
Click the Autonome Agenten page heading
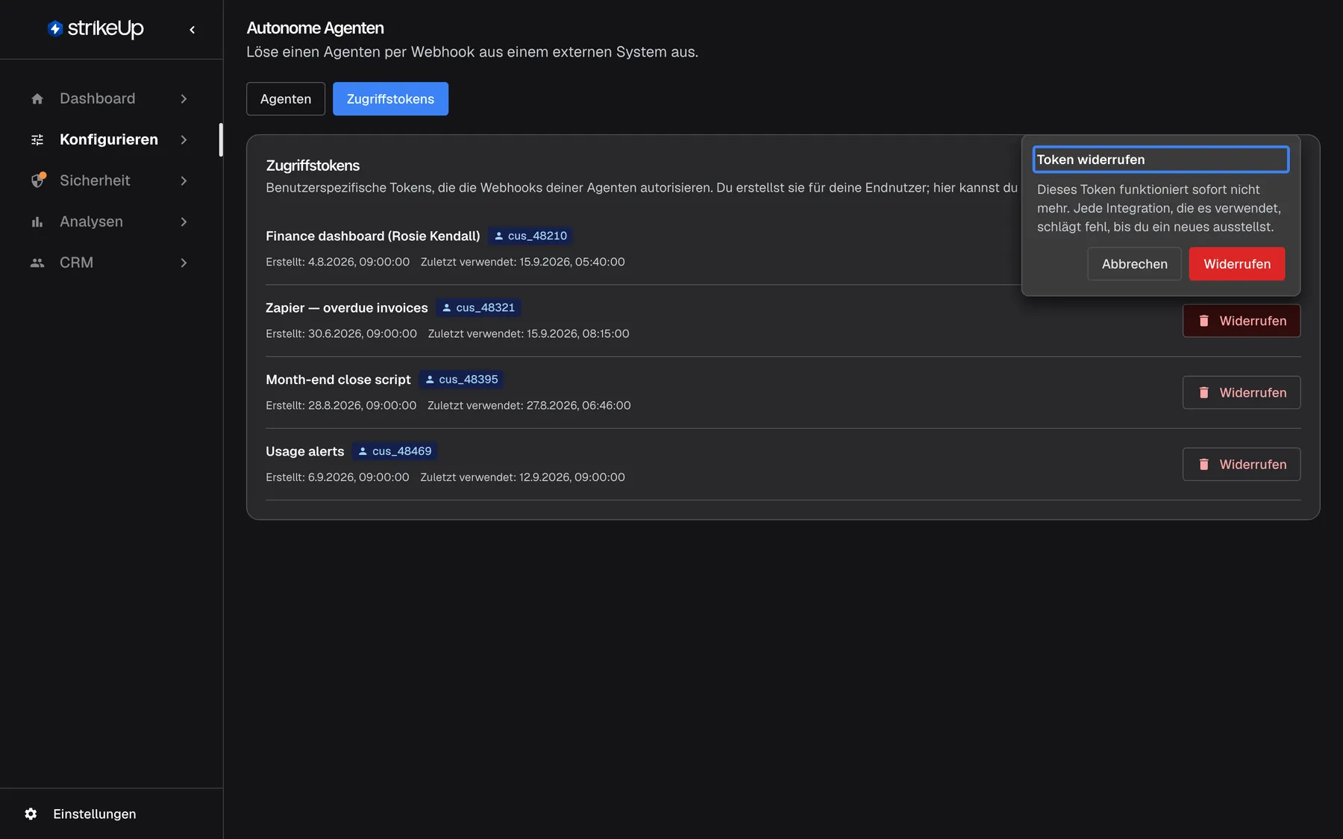(x=316, y=28)
